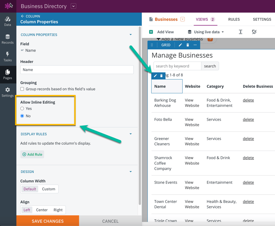Image resolution: width=275 pixels, height=226 pixels.
Task: Click the Header text input field
Action: (x=77, y=70)
